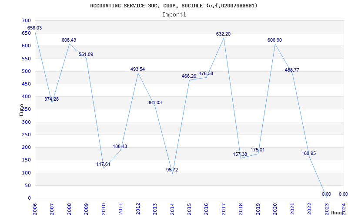Select the Importi subtitle
348x217 pixels.
tap(174, 15)
